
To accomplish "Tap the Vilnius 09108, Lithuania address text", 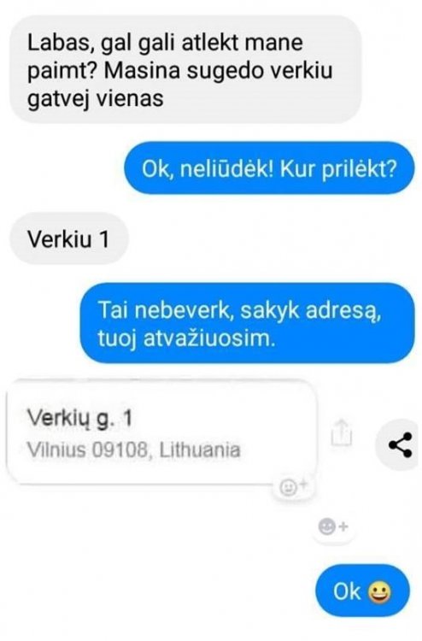I will point(133,450).
